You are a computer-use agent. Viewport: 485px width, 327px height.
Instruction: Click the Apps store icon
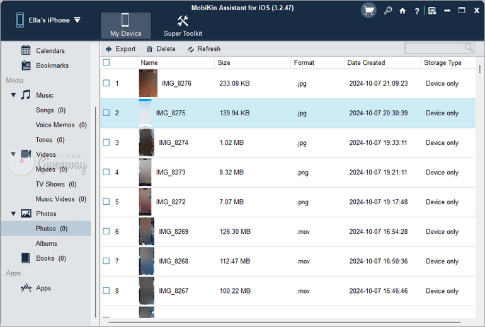click(x=26, y=288)
